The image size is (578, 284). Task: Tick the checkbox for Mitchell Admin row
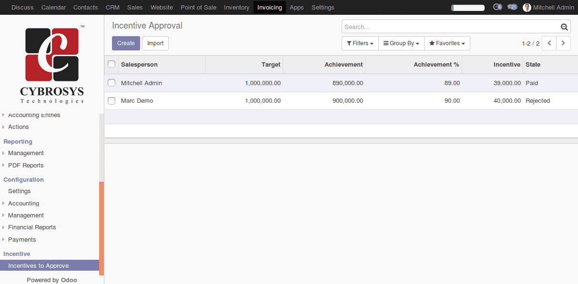pyautogui.click(x=112, y=83)
